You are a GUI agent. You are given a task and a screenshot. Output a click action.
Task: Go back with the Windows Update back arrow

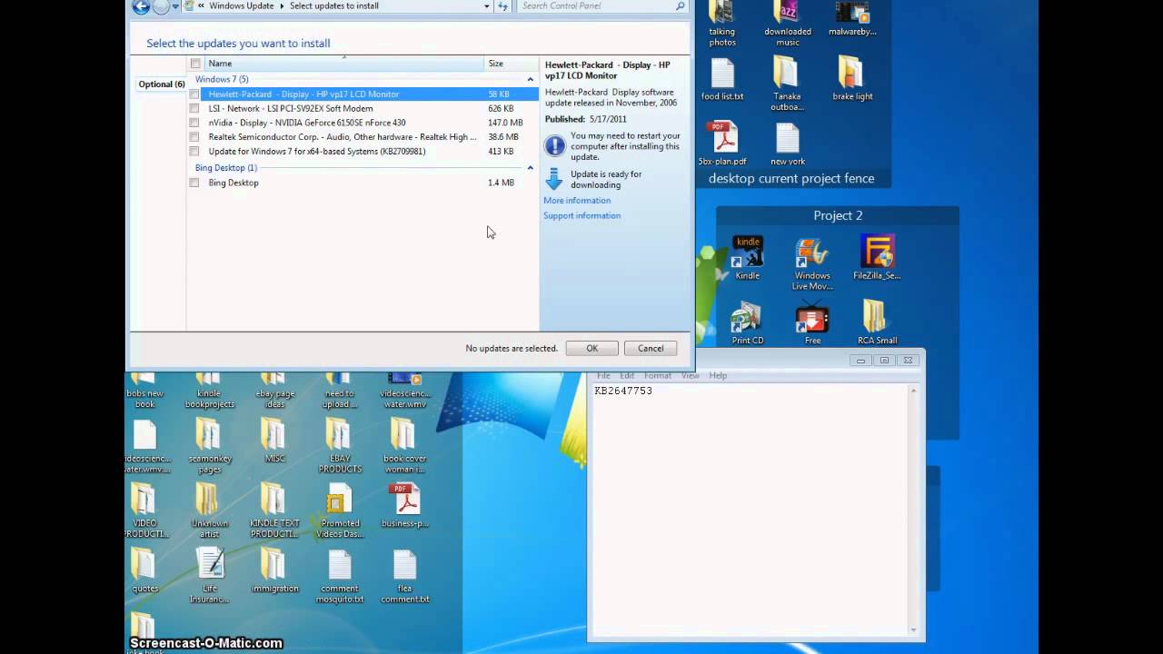click(x=141, y=6)
